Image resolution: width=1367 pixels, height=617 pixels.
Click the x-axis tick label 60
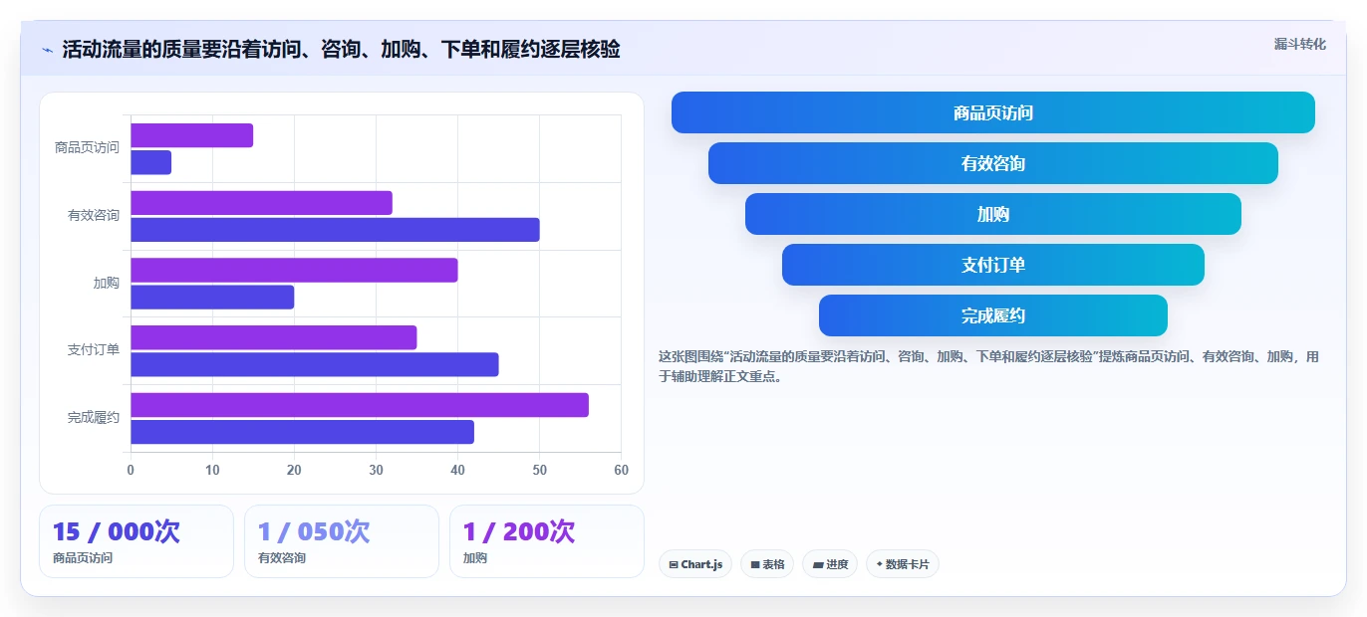click(621, 471)
